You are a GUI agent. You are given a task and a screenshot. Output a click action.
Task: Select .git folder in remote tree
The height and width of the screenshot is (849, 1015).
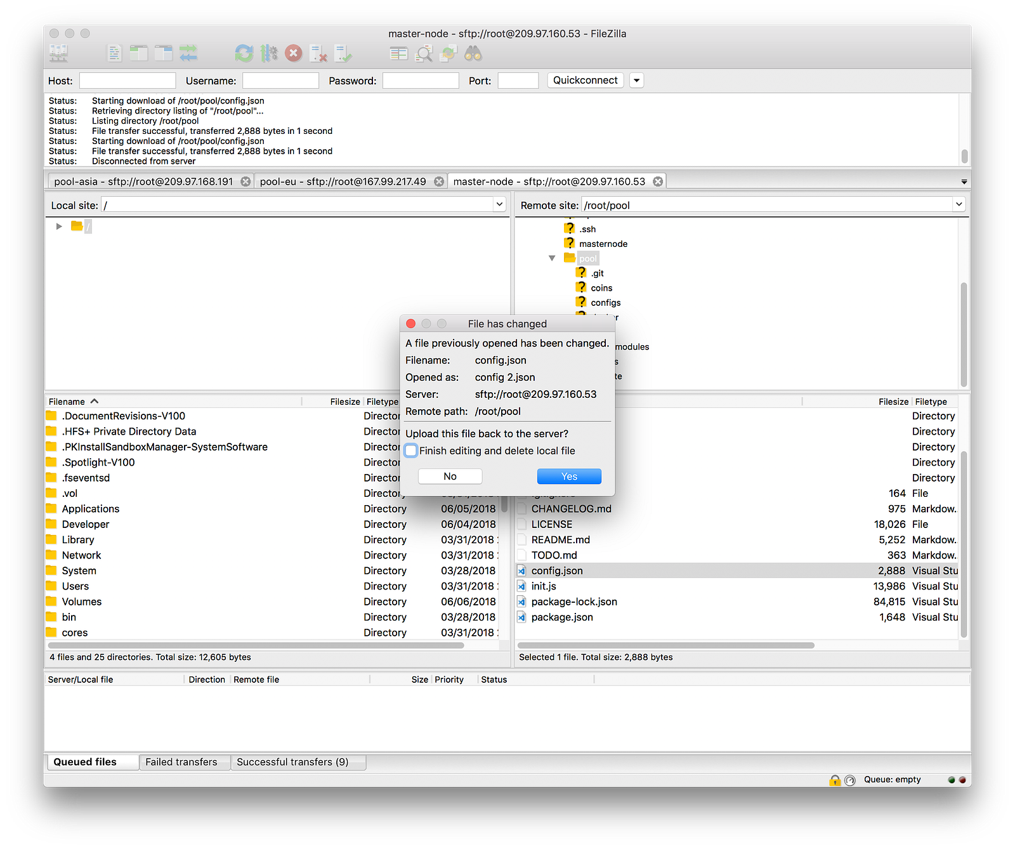[598, 273]
